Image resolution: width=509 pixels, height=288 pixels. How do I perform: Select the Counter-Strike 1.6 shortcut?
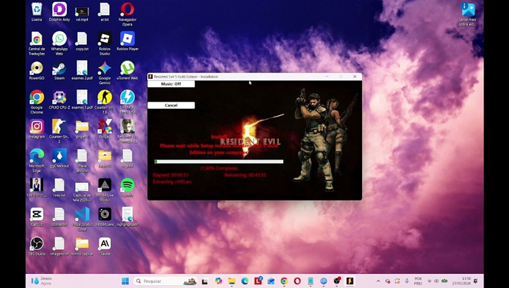click(104, 102)
